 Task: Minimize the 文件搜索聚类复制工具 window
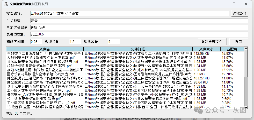coord(222,4)
